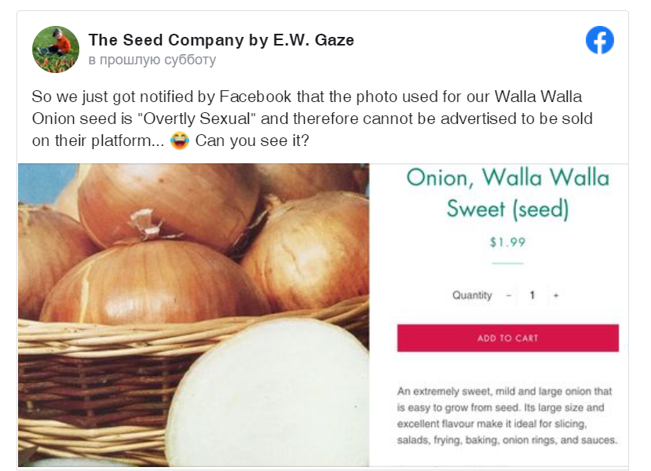Increase quantity with the plus button
The width and height of the screenshot is (651, 471).
pos(556,295)
